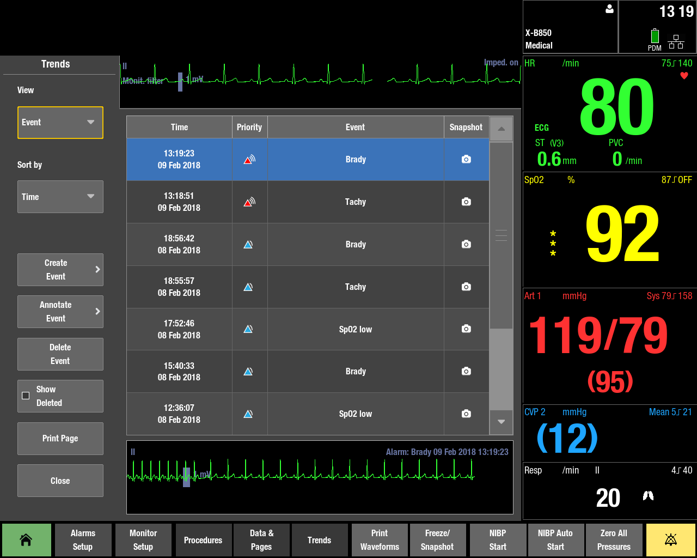Viewport: 697px width, 558px height.
Task: Open snapshot of the Brady event at 13:19:23
Action: (x=466, y=159)
